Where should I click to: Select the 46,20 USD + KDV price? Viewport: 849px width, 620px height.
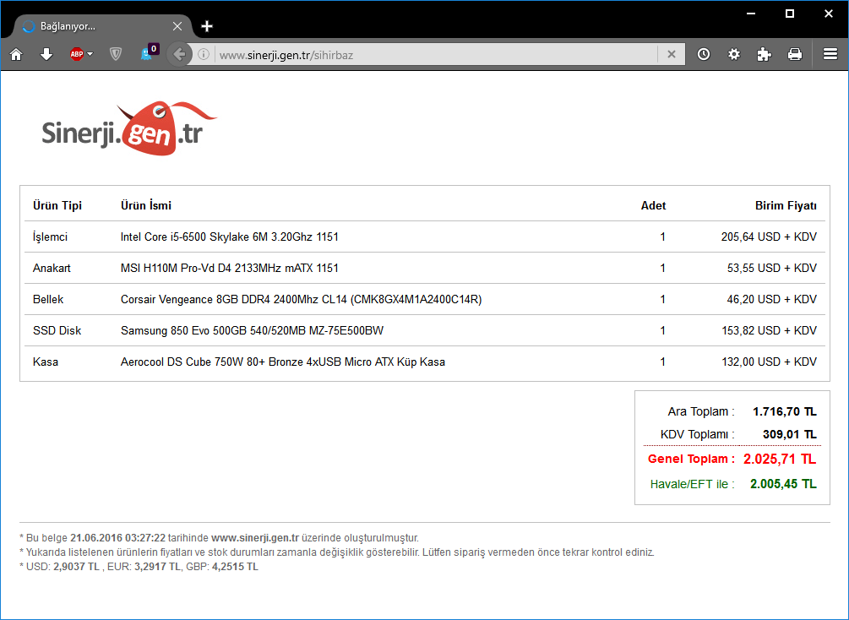[x=771, y=299]
